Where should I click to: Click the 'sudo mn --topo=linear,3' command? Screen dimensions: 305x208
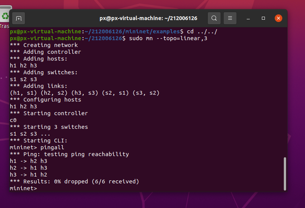pyautogui.click(x=168, y=38)
